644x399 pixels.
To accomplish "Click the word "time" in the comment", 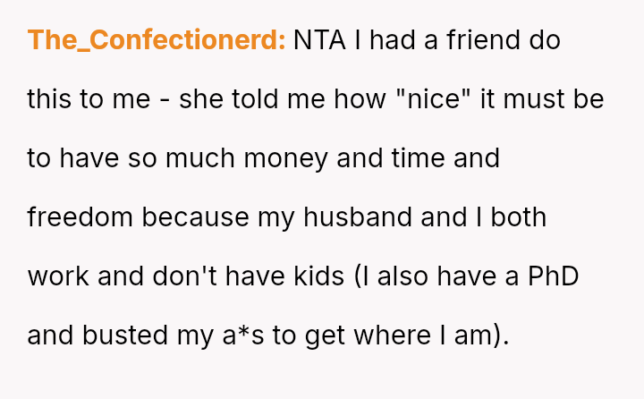I will coord(422,158).
